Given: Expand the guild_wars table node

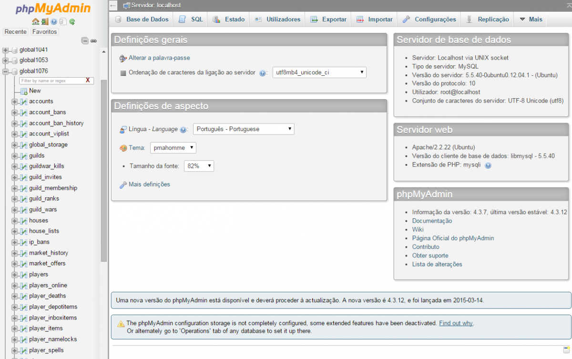Looking at the screenshot, I should coord(14,210).
